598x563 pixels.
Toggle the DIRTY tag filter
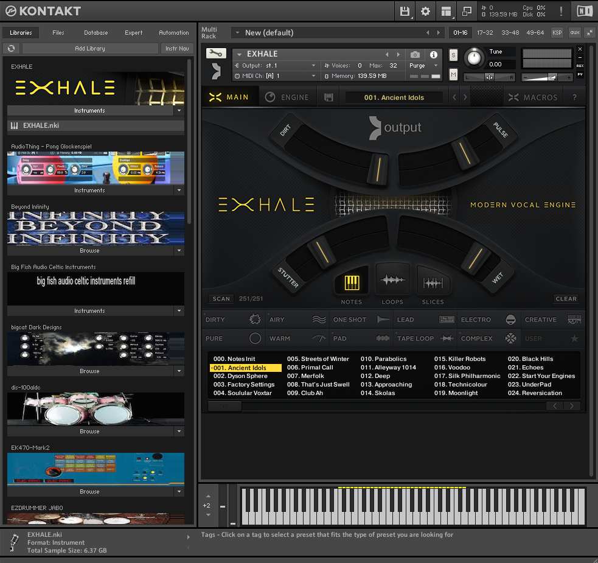click(x=234, y=320)
